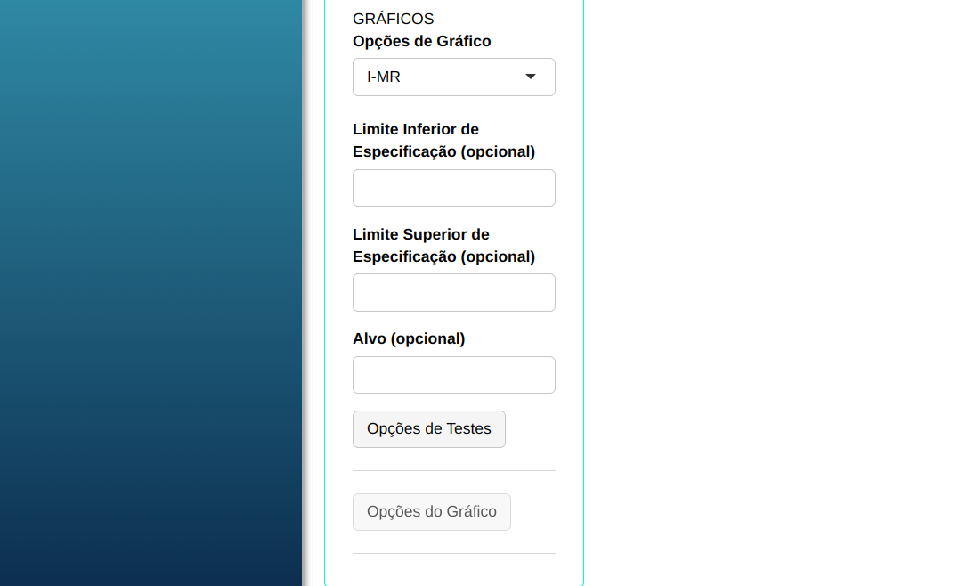
Task: Focus the Limite Superior de Especificação field
Action: (x=453, y=292)
